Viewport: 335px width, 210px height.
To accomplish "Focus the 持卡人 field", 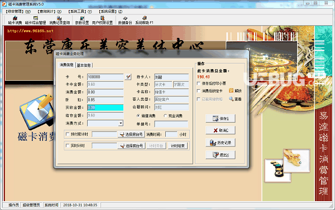I will 171,77.
